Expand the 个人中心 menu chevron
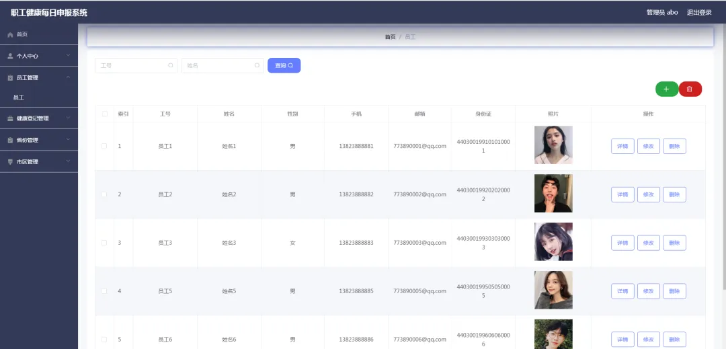This screenshot has width=726, height=349. [x=68, y=56]
